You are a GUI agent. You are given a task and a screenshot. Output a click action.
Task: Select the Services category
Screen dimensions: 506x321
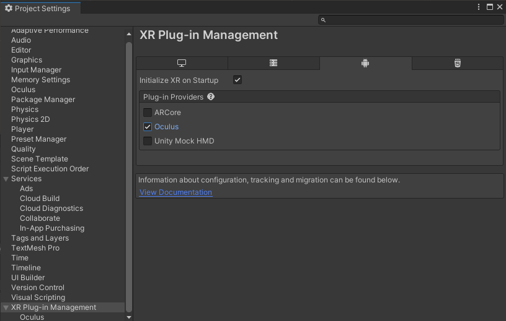point(26,179)
